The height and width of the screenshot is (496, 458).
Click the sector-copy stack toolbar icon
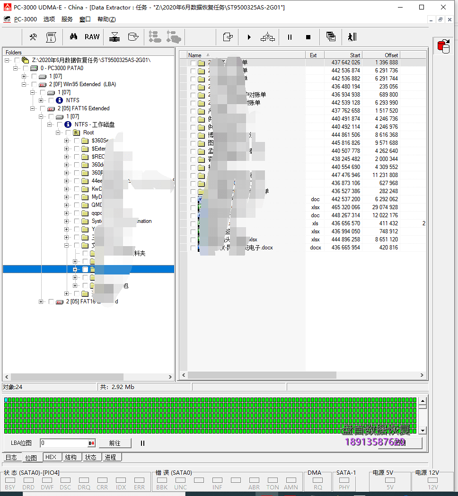point(114,37)
